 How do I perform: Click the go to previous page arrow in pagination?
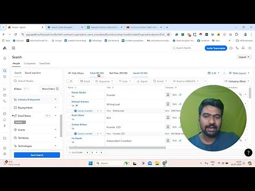(87, 152)
